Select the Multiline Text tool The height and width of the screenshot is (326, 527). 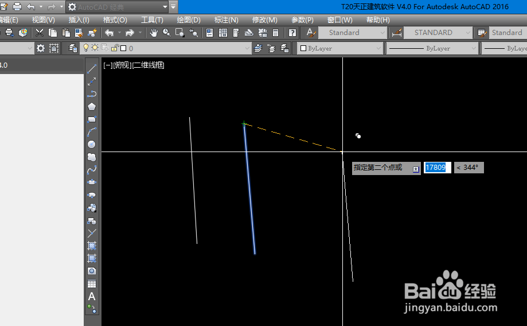[92, 296]
